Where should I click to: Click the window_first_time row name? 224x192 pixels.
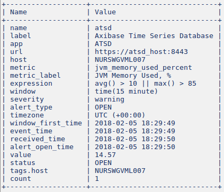point(46,123)
